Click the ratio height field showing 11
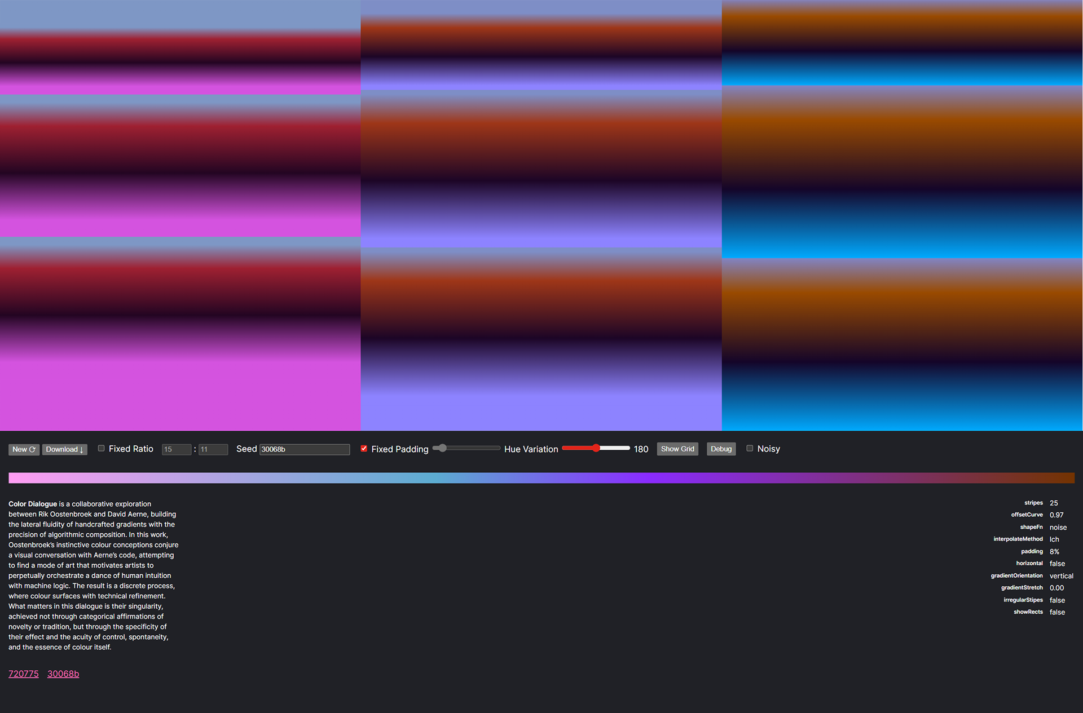 click(213, 449)
